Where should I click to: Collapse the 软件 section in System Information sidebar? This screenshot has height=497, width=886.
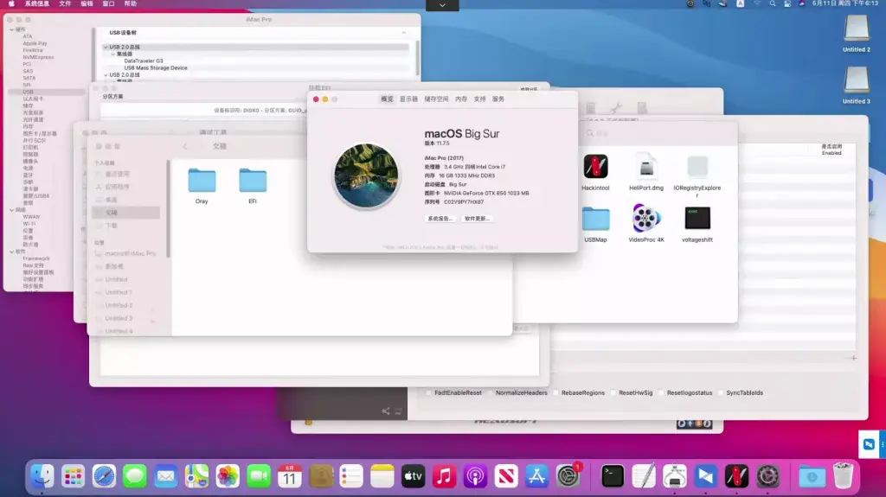[x=12, y=252]
